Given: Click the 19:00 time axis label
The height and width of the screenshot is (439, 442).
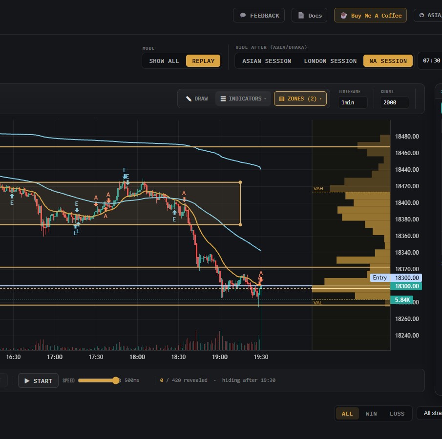Looking at the screenshot, I should [x=220, y=357].
